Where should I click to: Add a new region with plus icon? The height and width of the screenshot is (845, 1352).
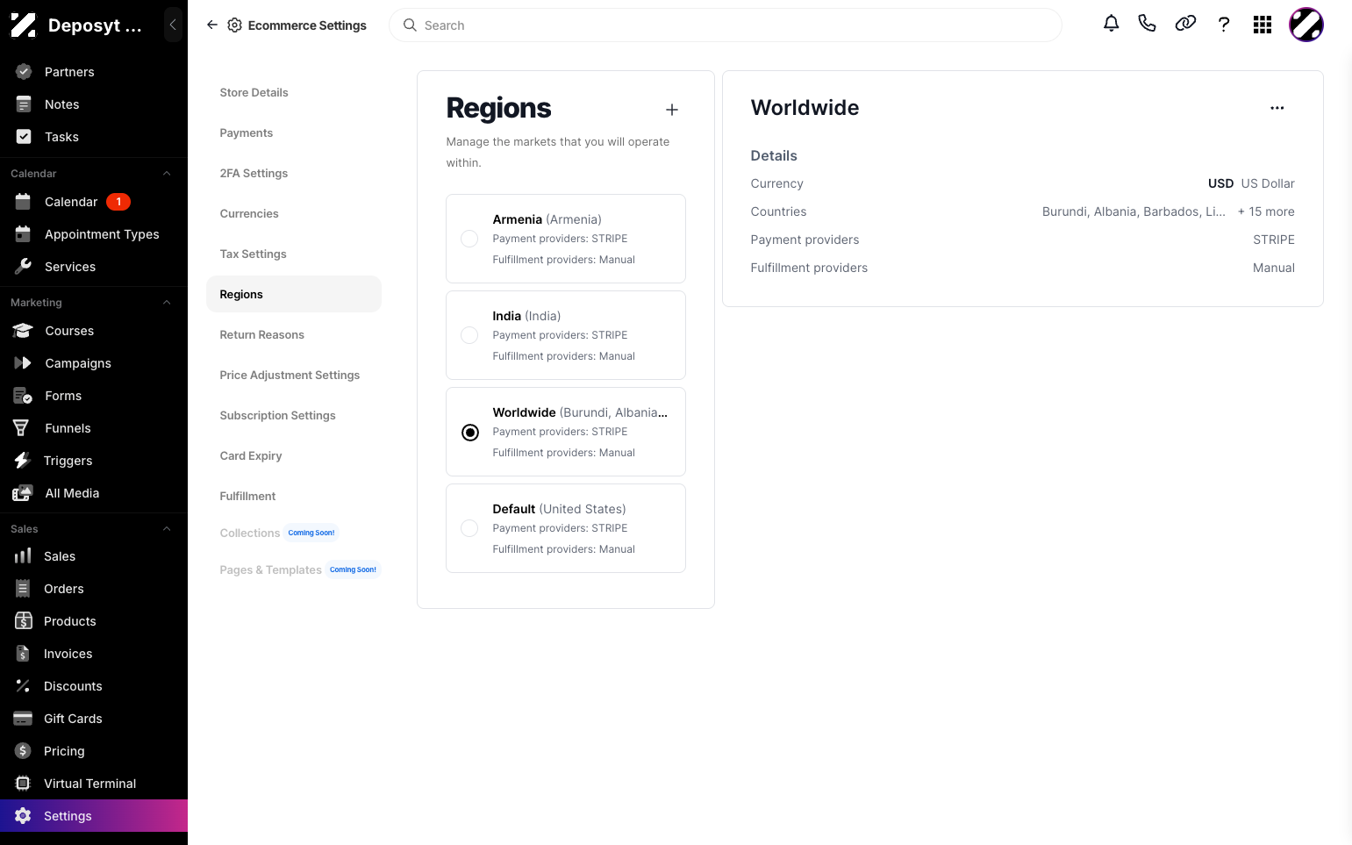click(672, 110)
